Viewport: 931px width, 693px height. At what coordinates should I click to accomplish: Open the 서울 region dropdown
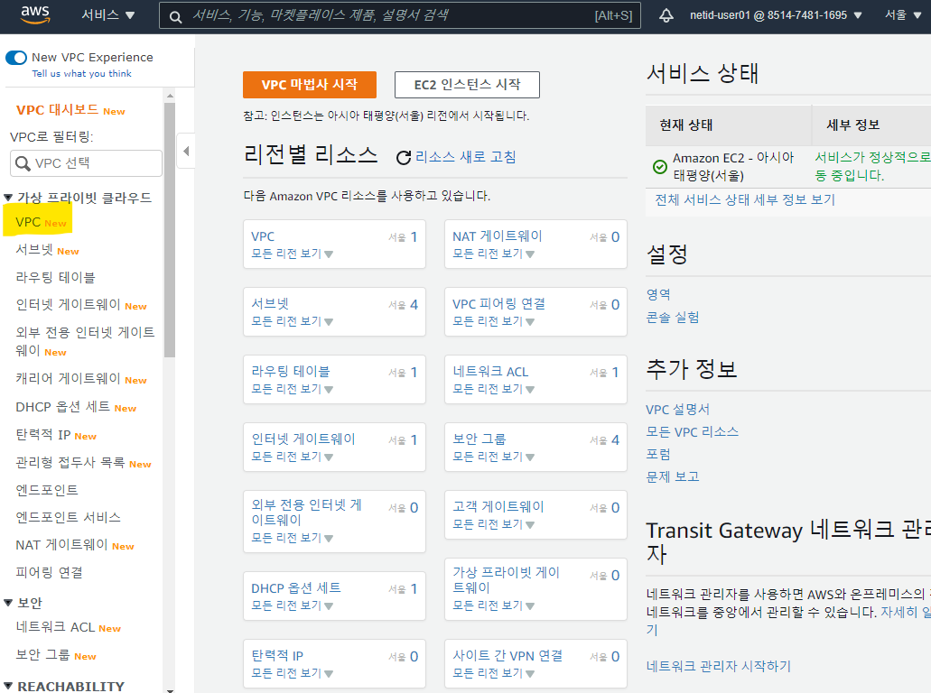[902, 14]
